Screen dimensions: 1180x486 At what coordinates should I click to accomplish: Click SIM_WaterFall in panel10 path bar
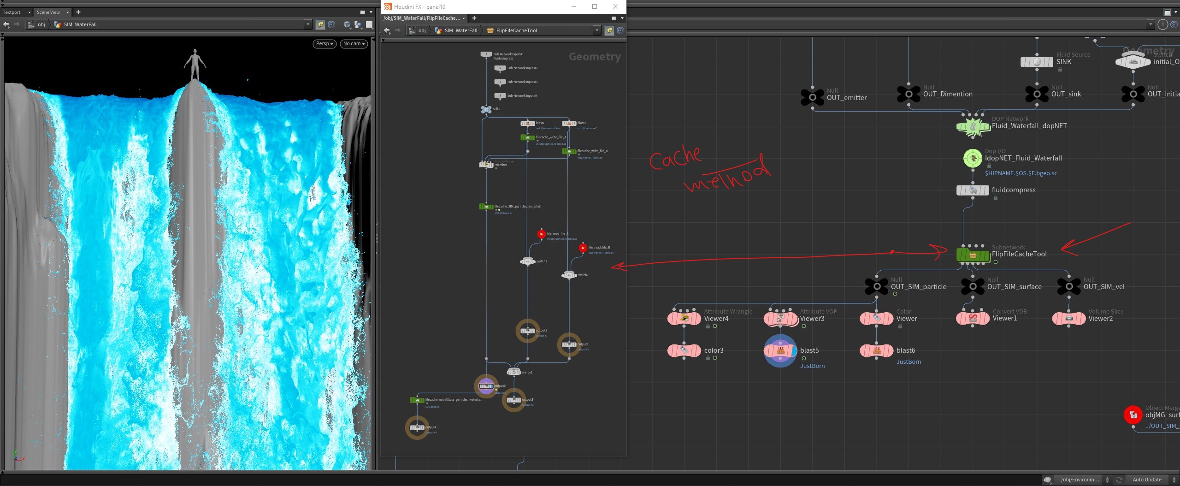click(461, 30)
